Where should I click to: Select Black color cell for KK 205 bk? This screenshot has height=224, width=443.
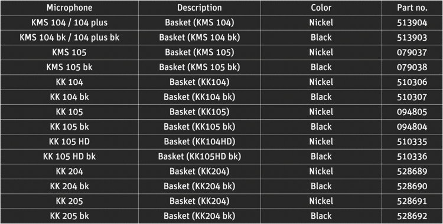point(321,216)
